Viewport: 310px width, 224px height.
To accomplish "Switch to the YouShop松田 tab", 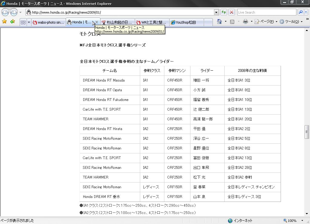I will click(186, 22).
